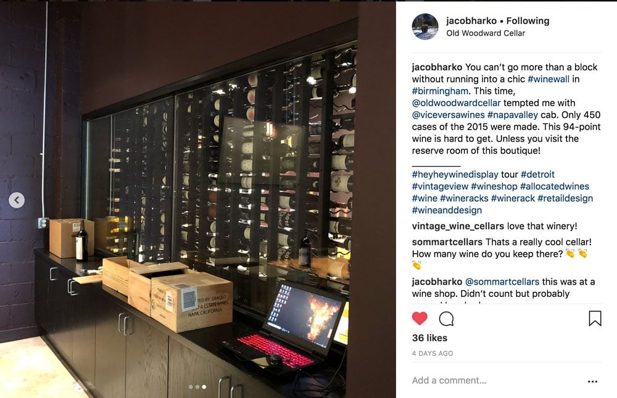Screen dimensions: 617x398
Task: Save the post with the bookmark icon
Action: tap(595, 318)
